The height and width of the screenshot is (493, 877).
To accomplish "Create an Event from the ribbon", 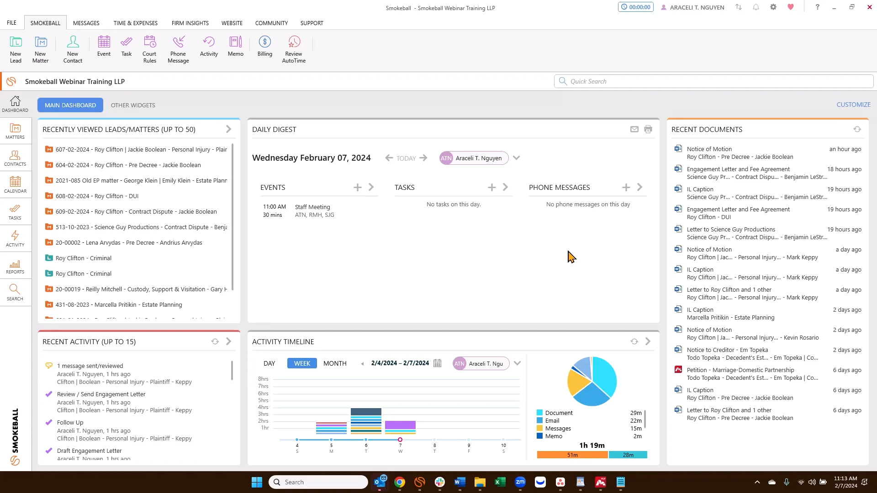I will (x=104, y=46).
